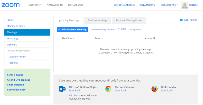Switch to the Previous Meetings tab
Screen dimensions: 203x105
tap(97, 20)
